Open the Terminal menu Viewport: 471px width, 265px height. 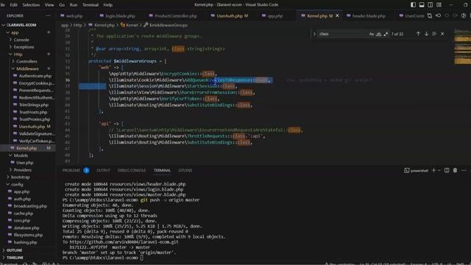click(91, 5)
